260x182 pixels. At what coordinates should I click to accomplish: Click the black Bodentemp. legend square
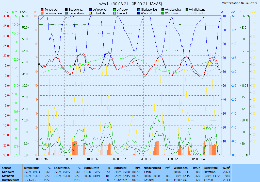tap(66, 10)
